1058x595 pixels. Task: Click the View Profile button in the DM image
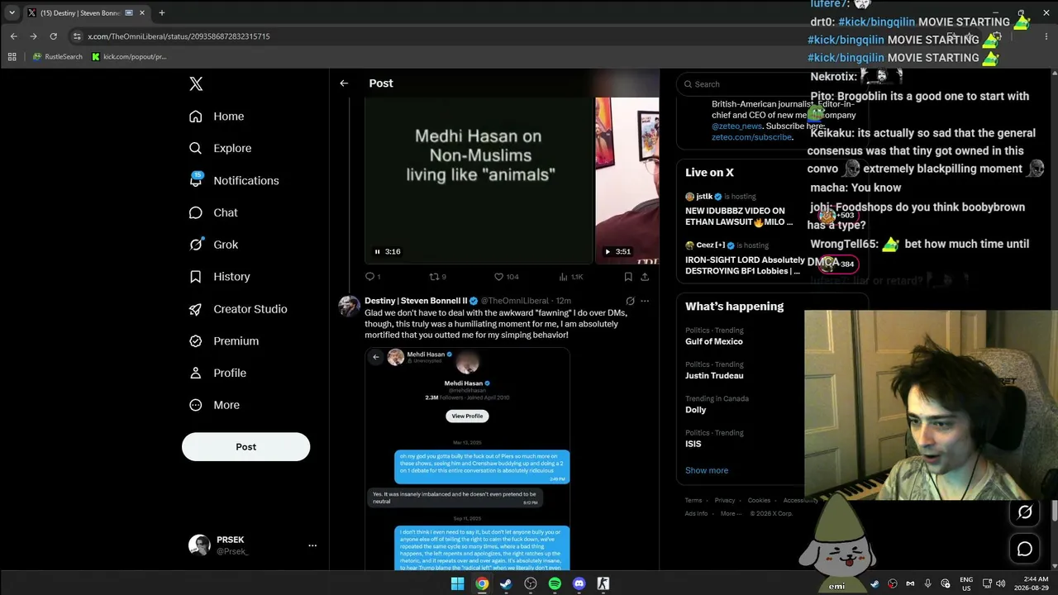point(467,416)
